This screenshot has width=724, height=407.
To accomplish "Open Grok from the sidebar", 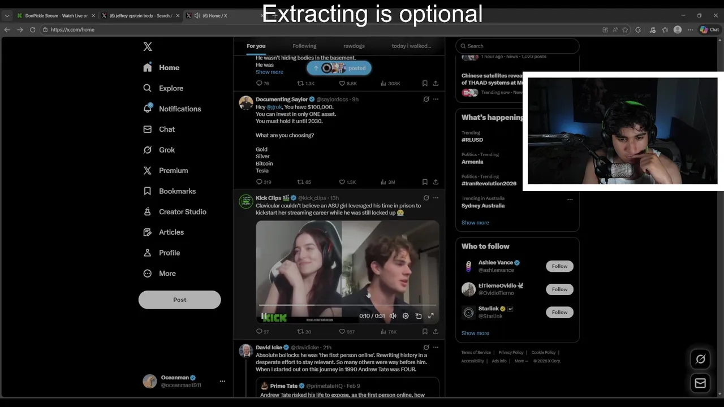I will 159,150.
